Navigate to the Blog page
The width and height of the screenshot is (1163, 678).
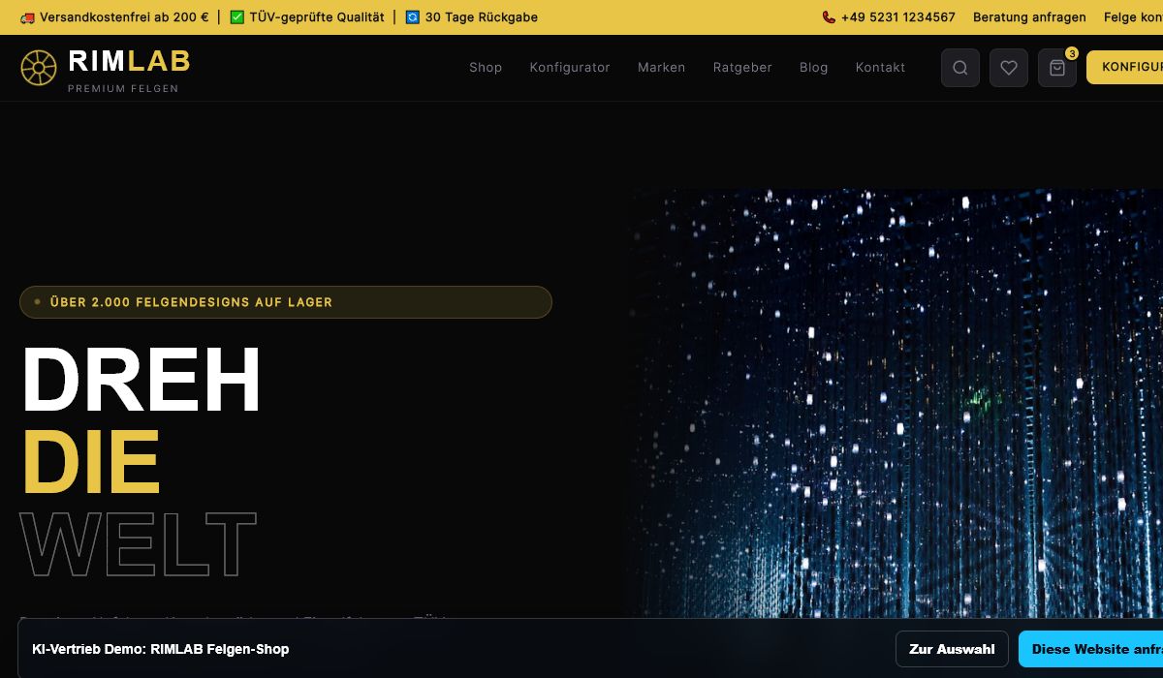coord(813,68)
